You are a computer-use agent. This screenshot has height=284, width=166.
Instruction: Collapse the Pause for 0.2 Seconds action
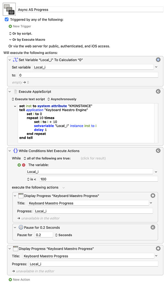[x=15, y=228]
